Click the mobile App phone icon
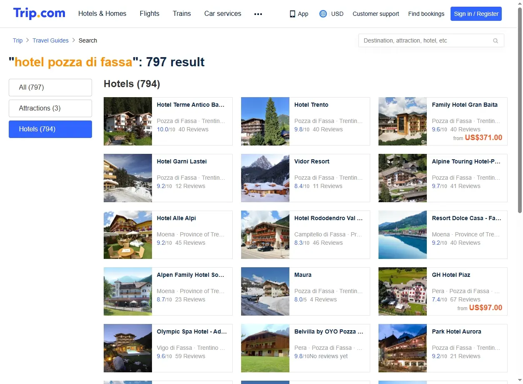Image resolution: width=523 pixels, height=384 pixels. coord(292,14)
